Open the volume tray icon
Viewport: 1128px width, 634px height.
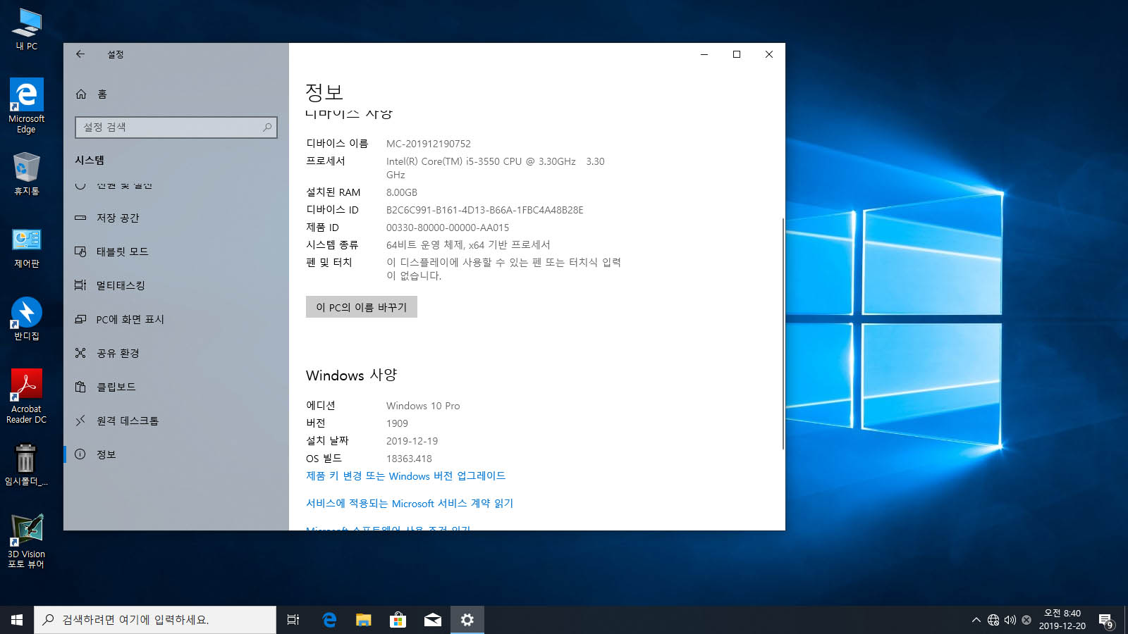click(1010, 620)
